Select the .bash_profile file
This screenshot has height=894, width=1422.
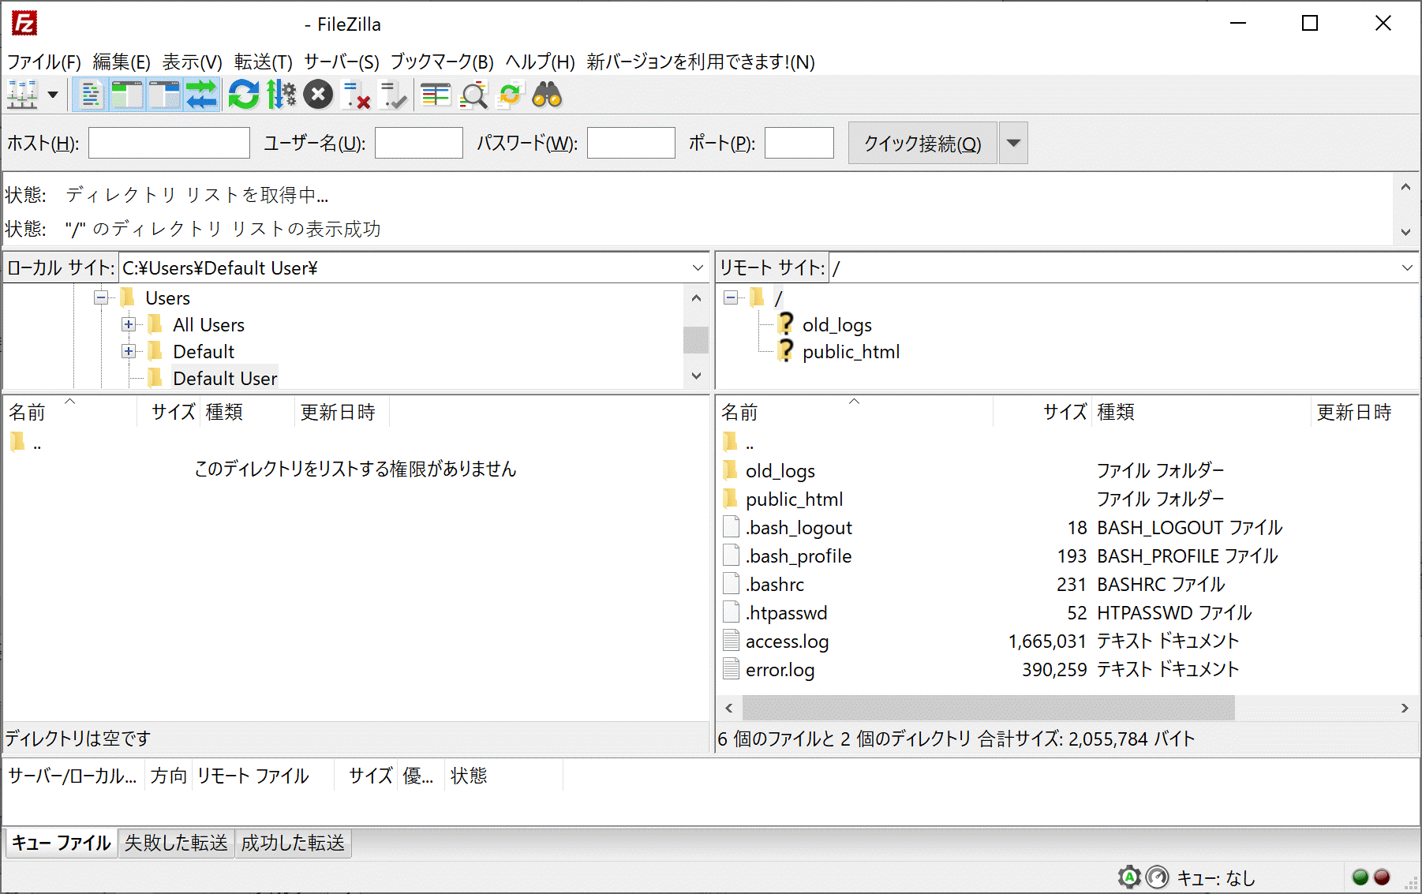pos(799,556)
